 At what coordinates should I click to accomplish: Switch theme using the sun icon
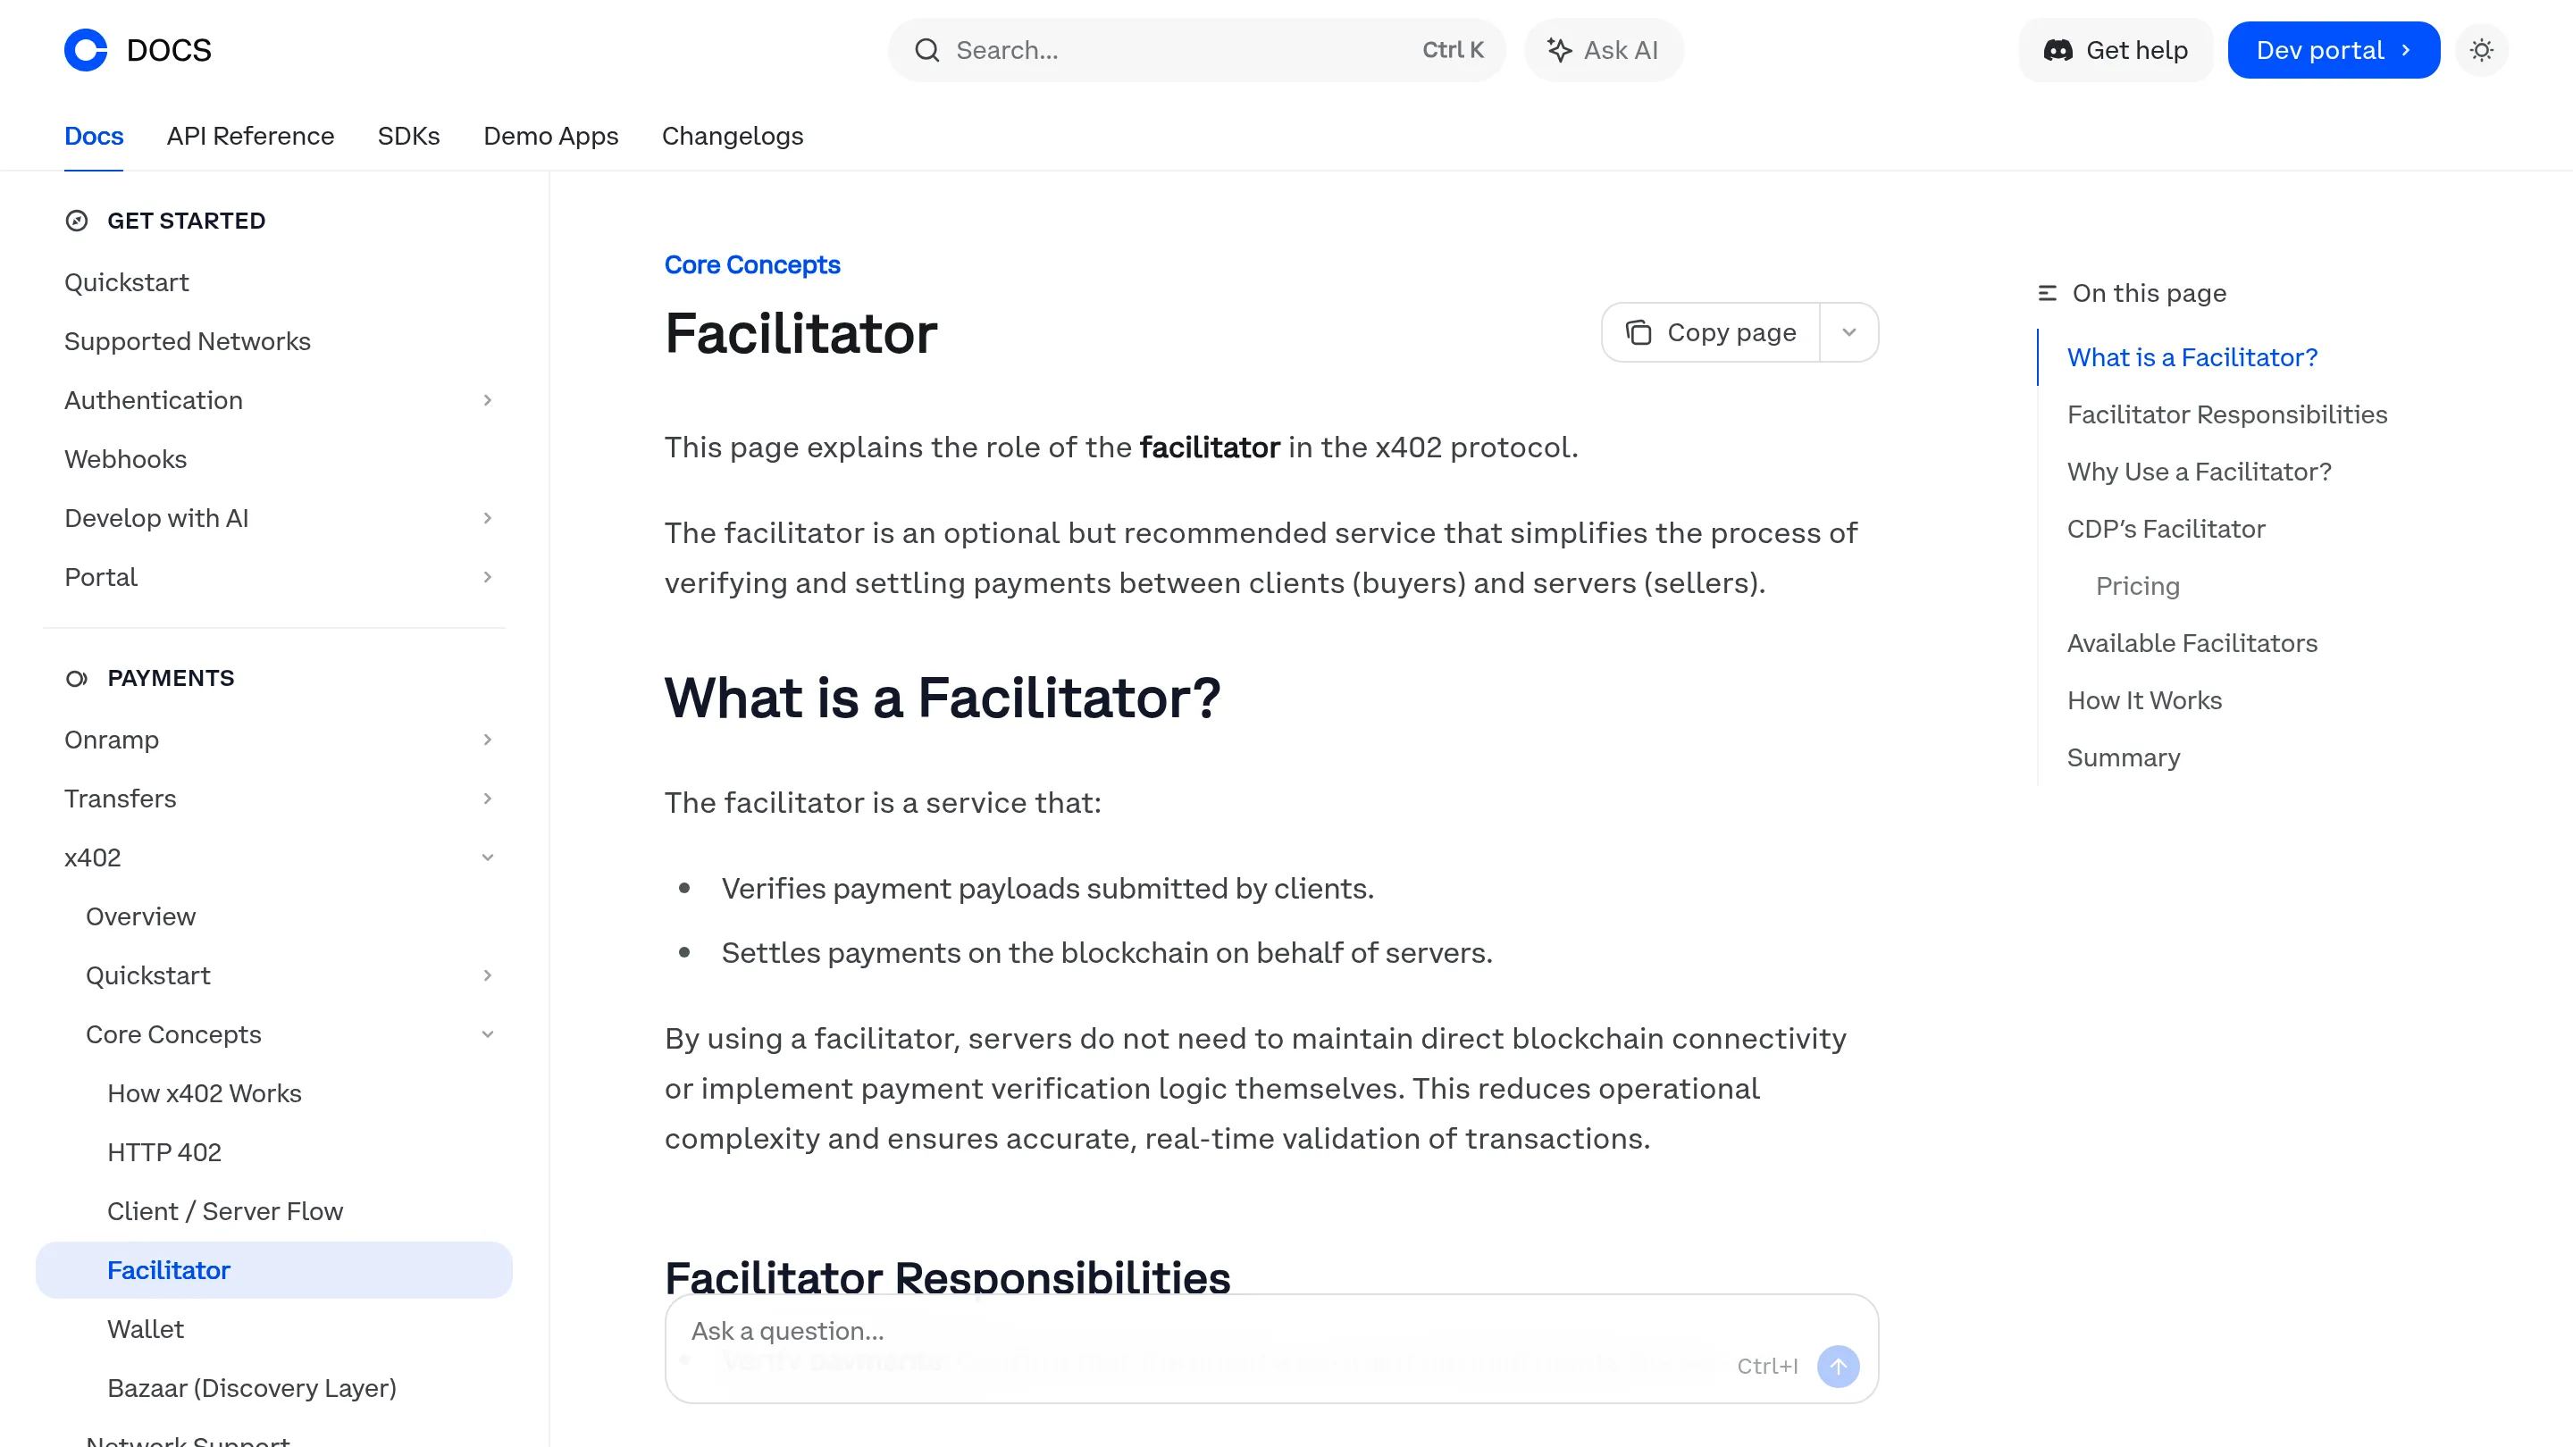[x=2482, y=50]
